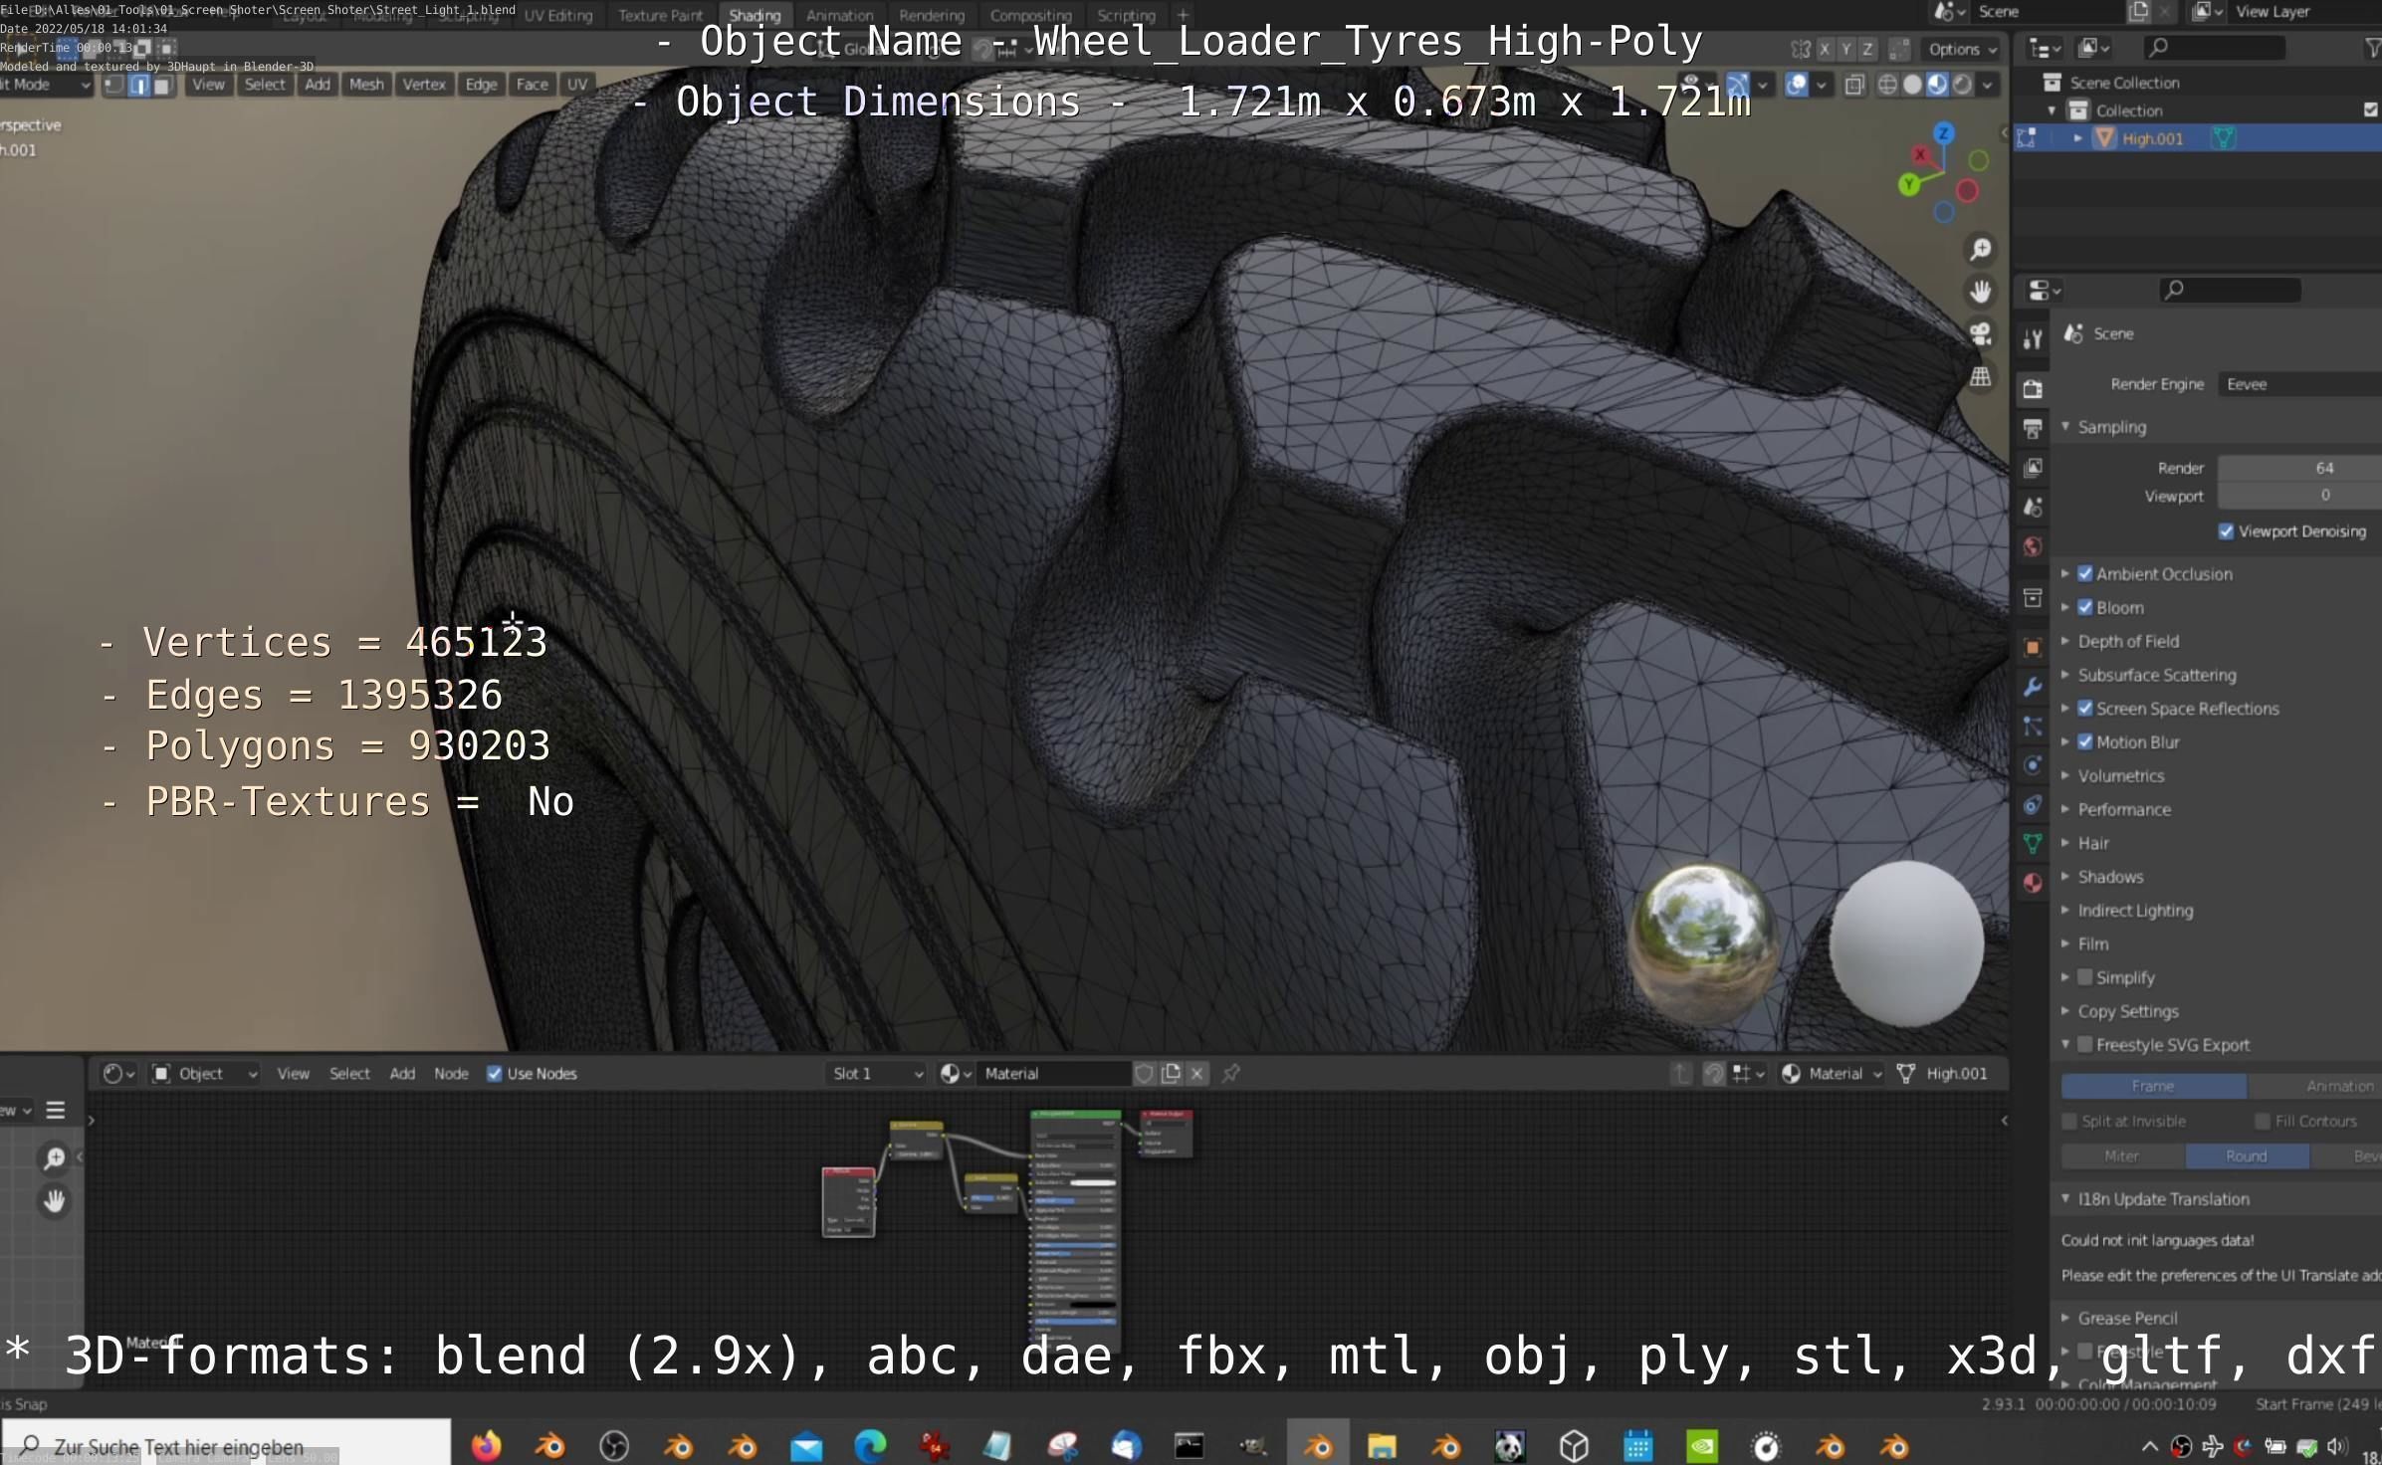The height and width of the screenshot is (1465, 2382).
Task: Enable Freestyle SVG Export checkbox
Action: pyautogui.click(x=2085, y=1044)
